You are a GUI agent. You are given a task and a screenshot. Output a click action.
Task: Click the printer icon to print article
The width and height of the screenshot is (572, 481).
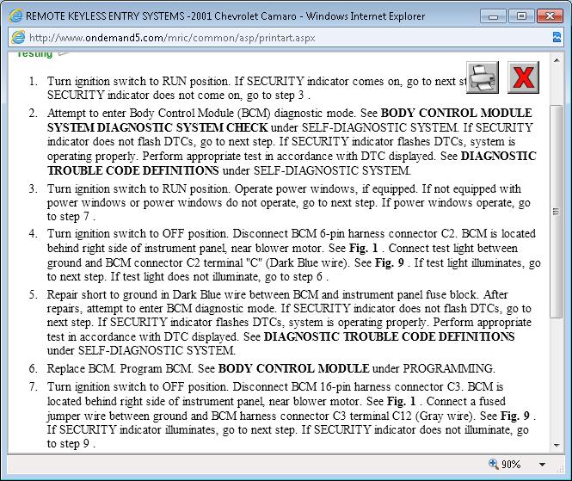tap(483, 77)
